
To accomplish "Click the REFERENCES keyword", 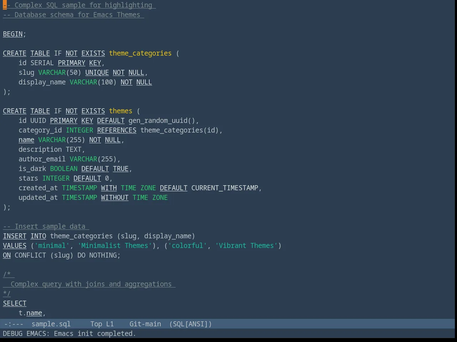I will tap(117, 130).
